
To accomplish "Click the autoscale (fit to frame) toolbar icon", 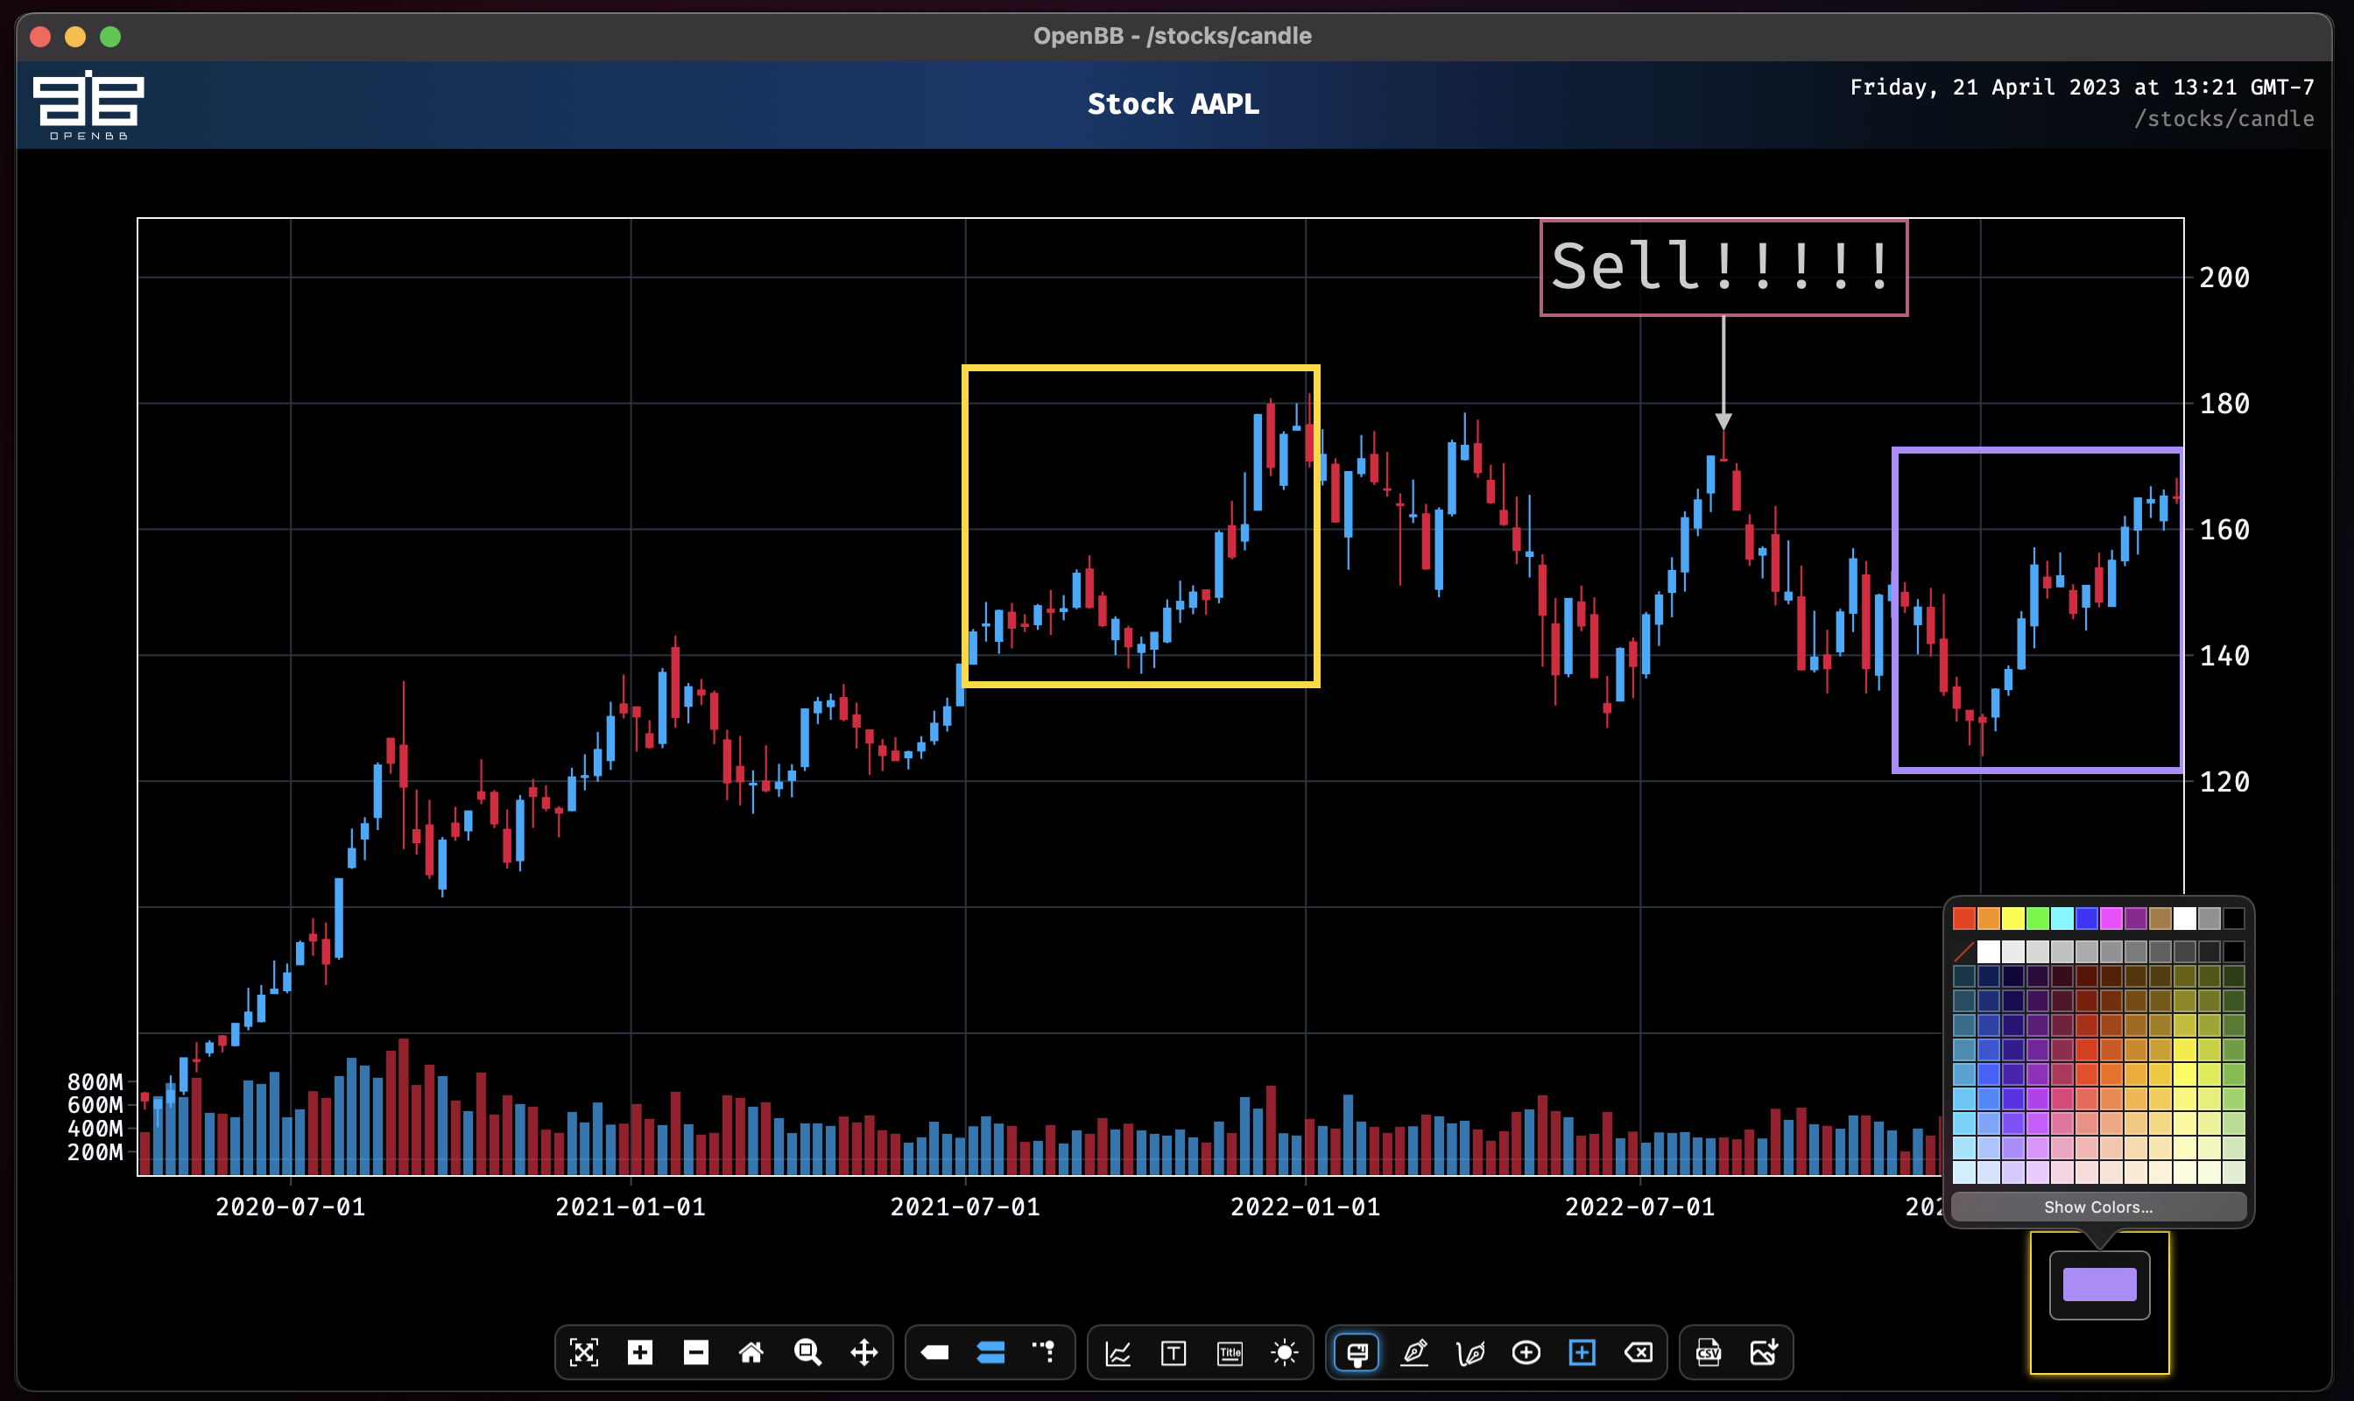I will (x=583, y=1352).
